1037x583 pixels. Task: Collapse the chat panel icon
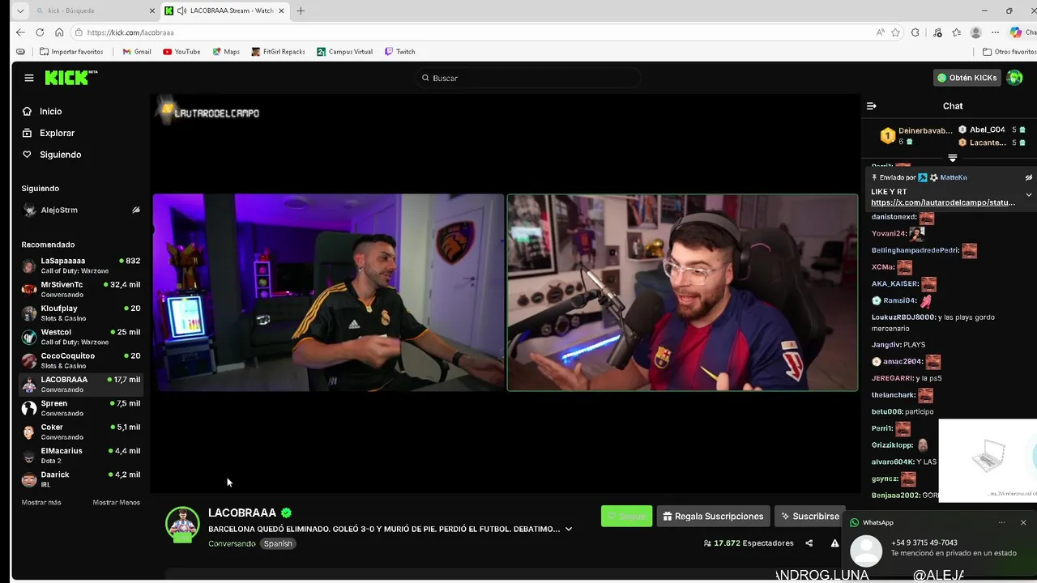coord(872,106)
